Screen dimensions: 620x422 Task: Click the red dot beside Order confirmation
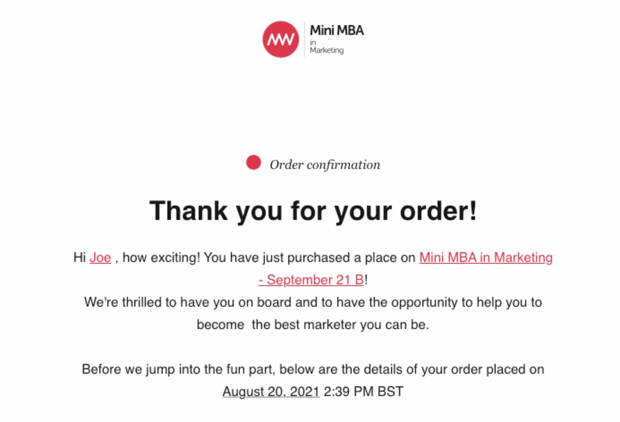(254, 163)
